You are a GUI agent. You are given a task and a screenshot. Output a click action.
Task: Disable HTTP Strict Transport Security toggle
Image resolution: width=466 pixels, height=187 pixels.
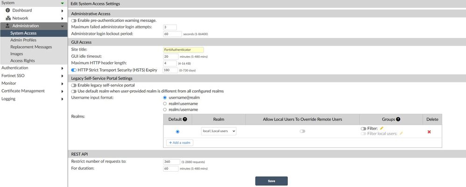[x=74, y=70]
